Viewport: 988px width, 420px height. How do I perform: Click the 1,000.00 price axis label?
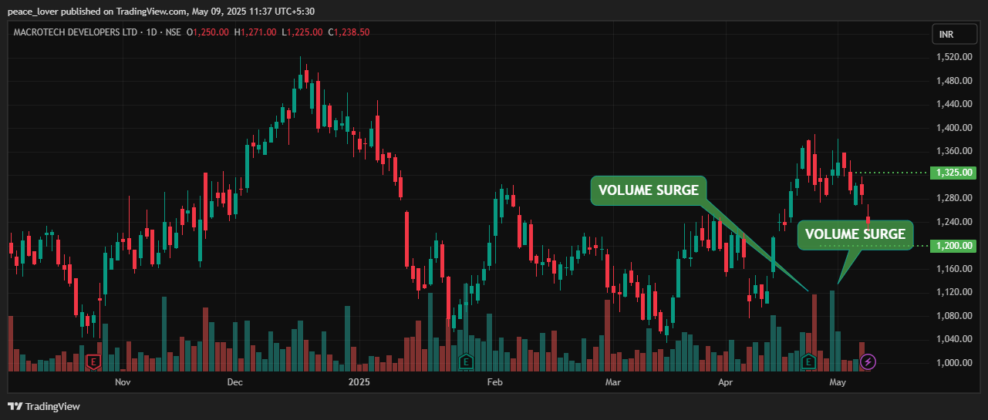[x=953, y=363]
